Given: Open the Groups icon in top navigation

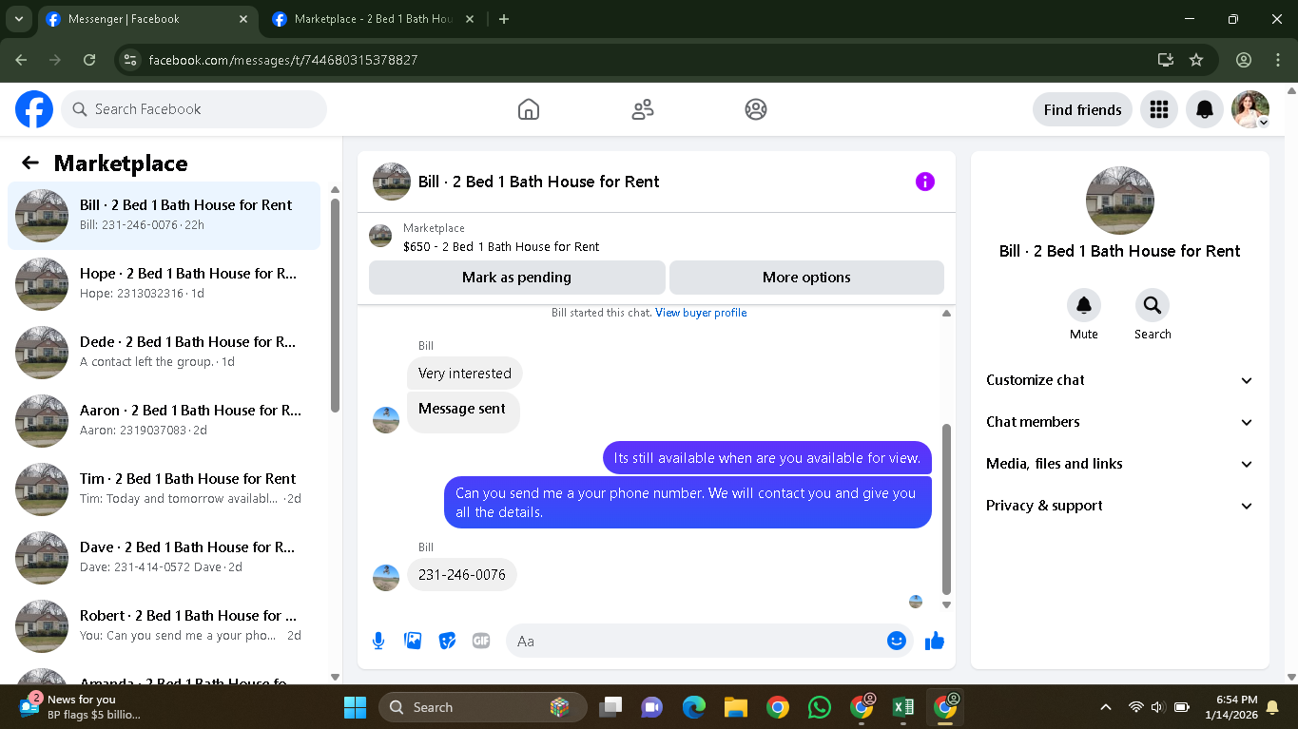Looking at the screenshot, I should pyautogui.click(x=756, y=109).
